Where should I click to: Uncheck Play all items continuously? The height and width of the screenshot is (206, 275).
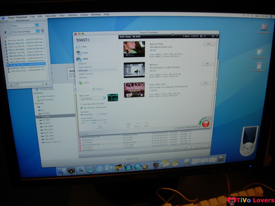pos(81,108)
